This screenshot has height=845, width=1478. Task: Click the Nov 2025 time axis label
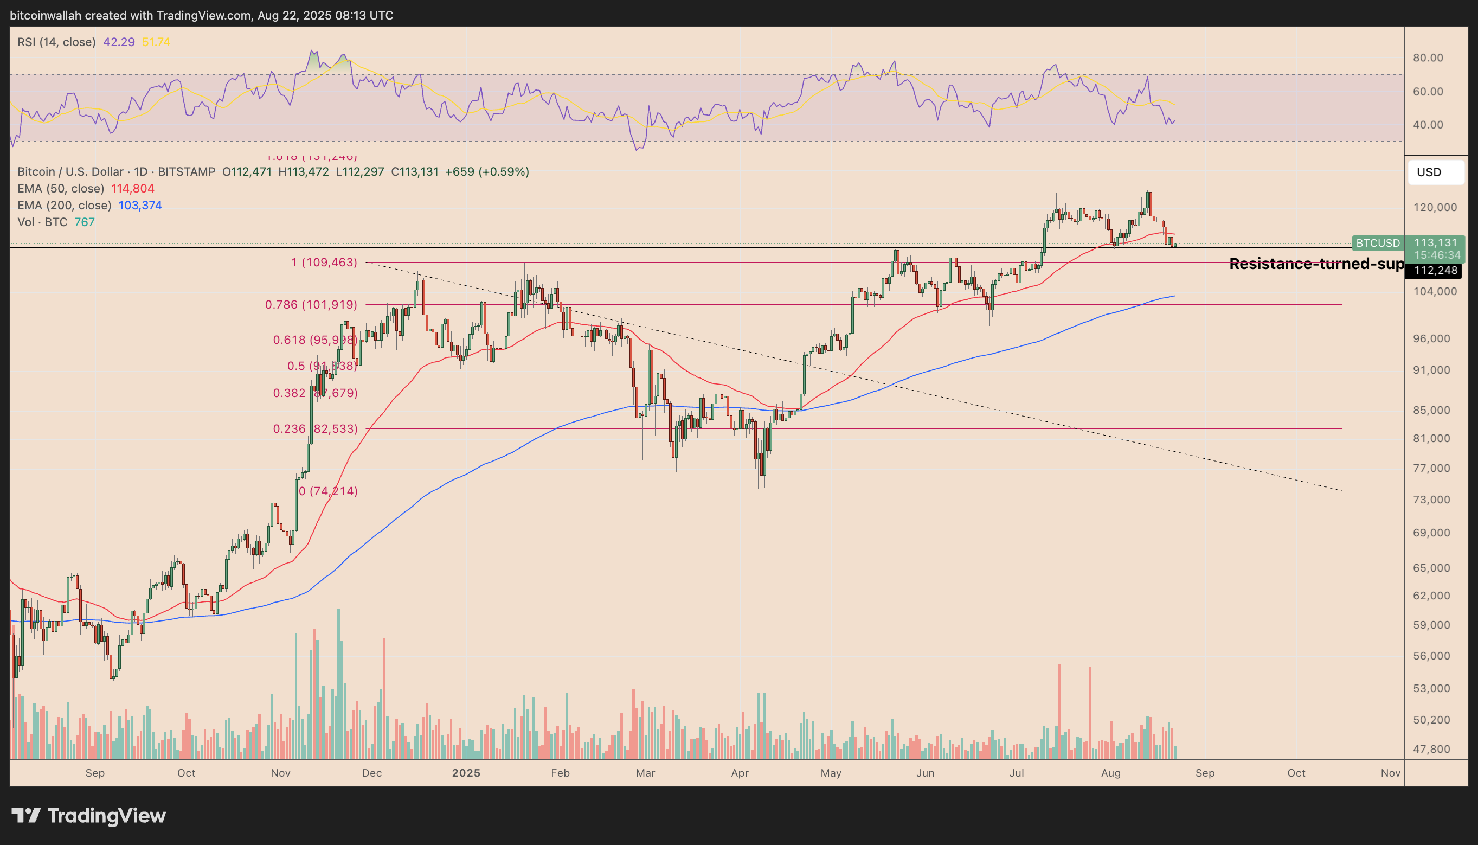pyautogui.click(x=1390, y=773)
